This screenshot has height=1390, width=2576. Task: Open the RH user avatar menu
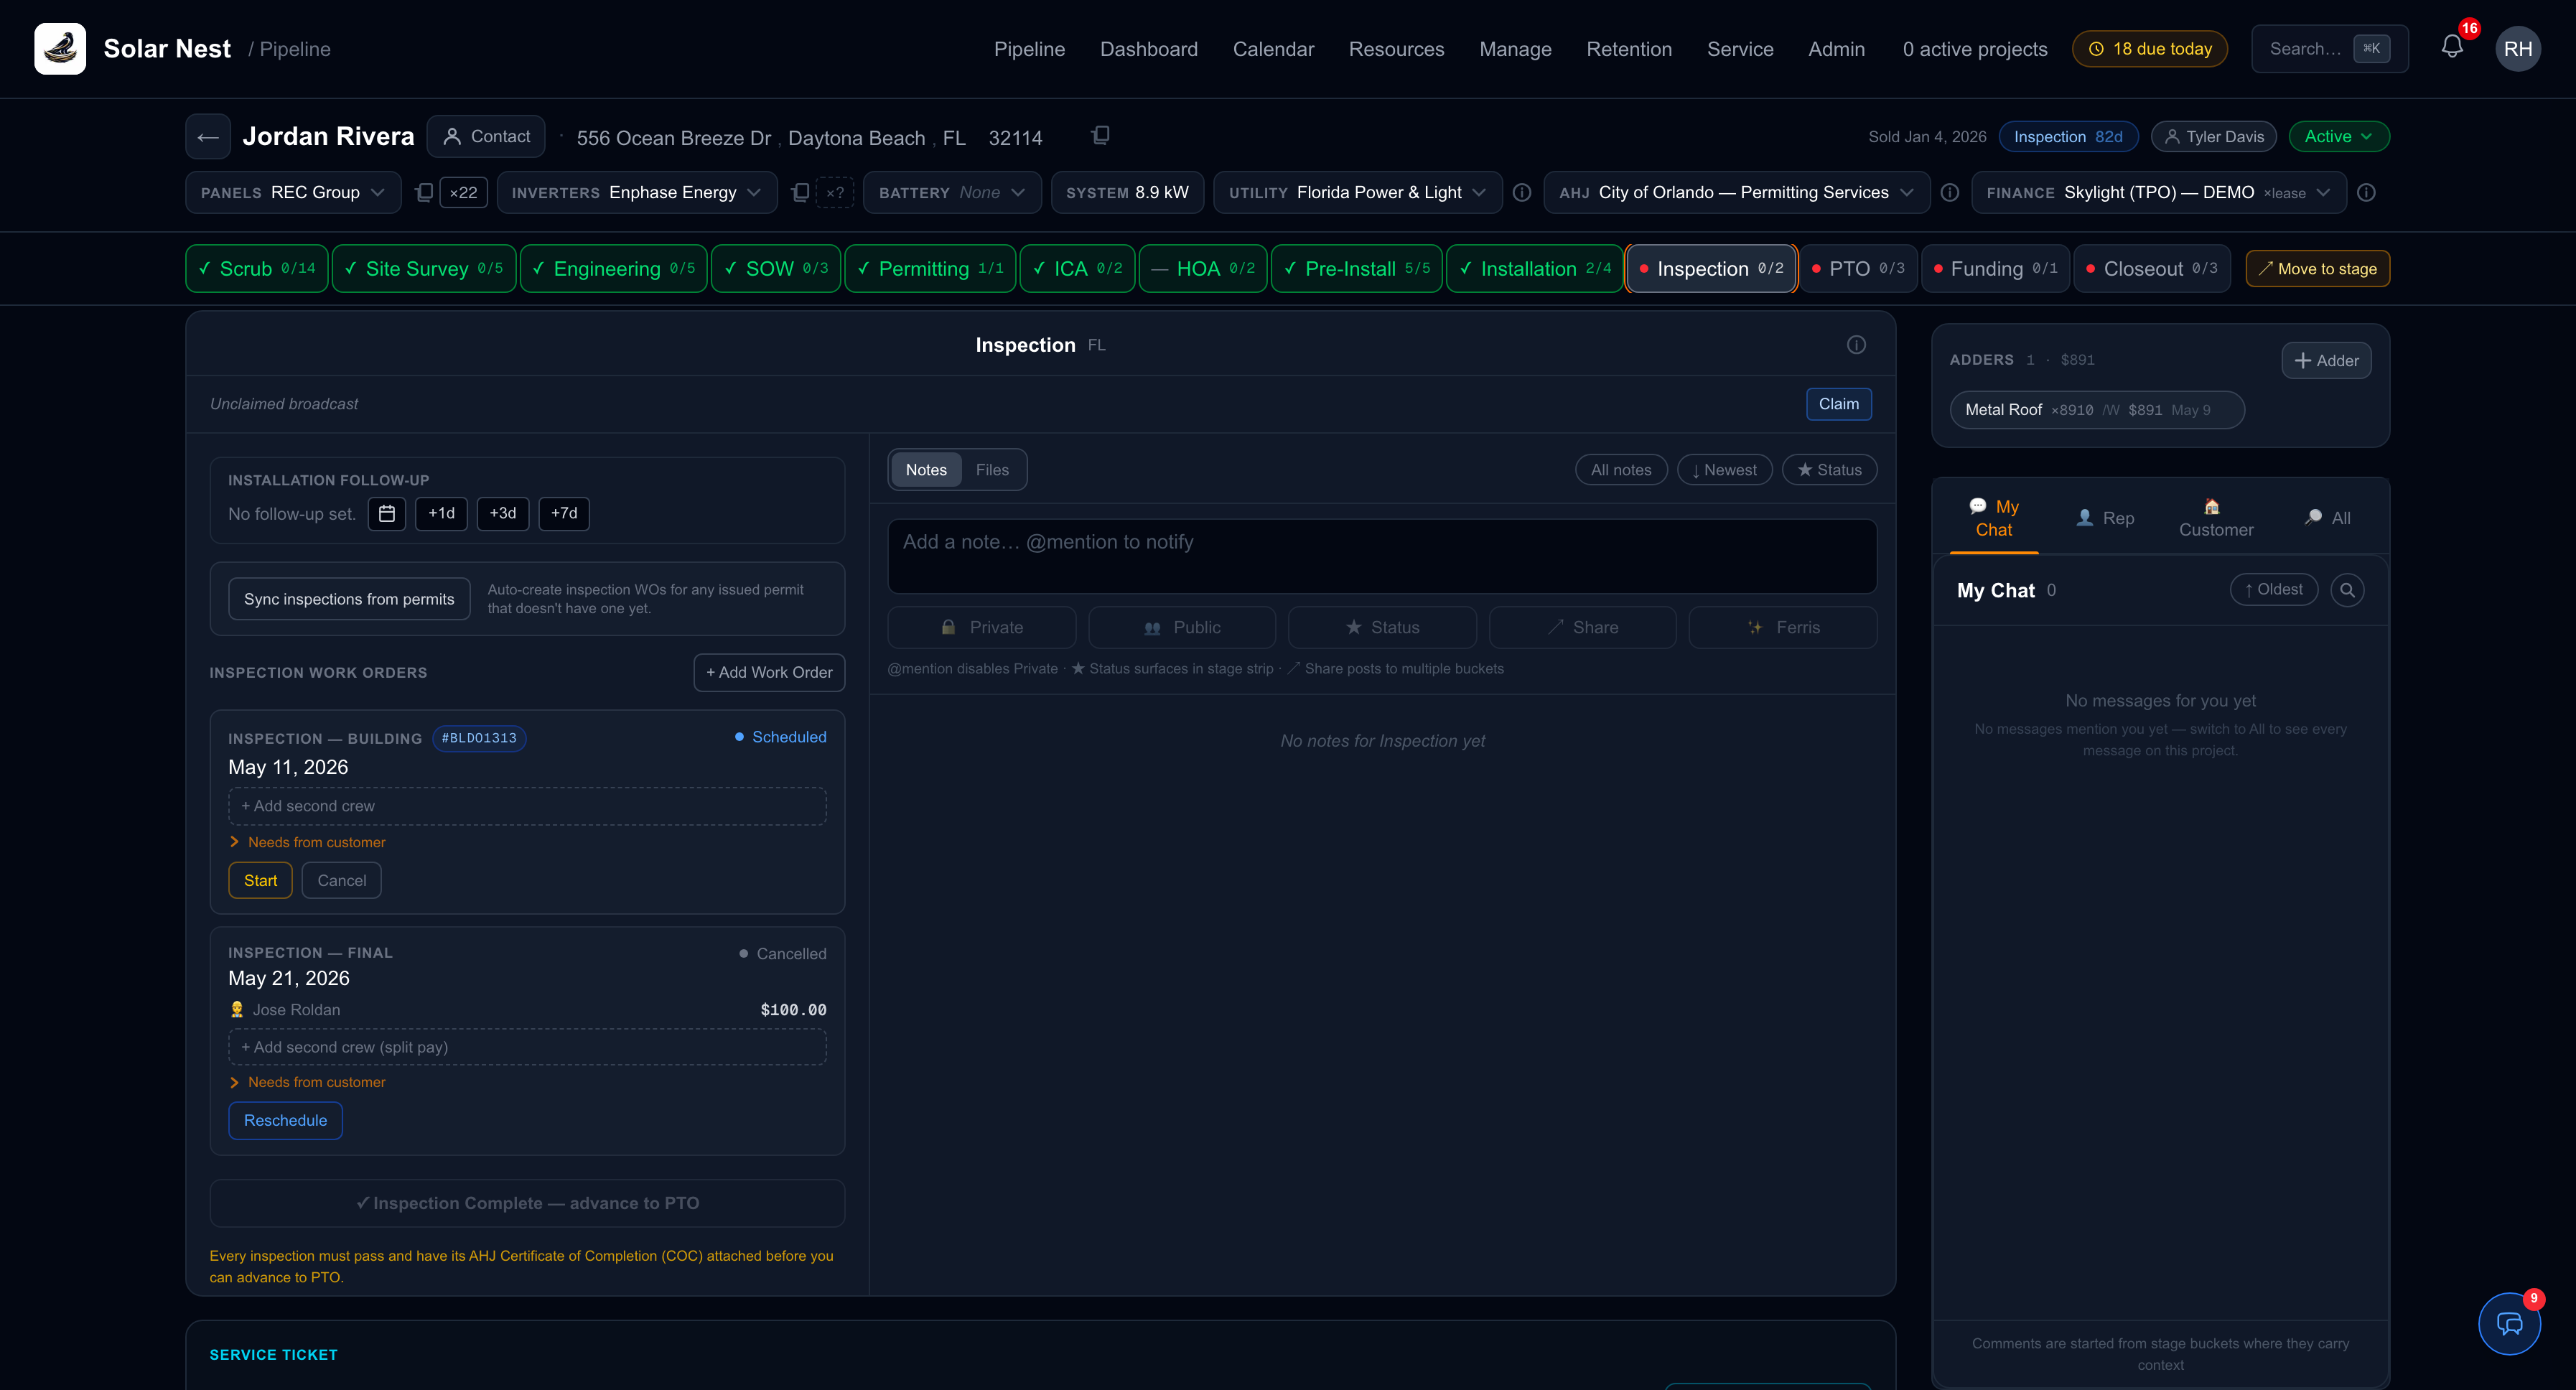click(2517, 48)
